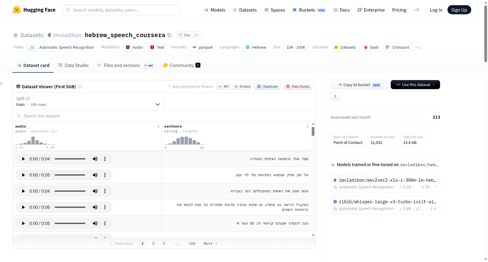The height and width of the screenshot is (262, 488).
Task: Open zibib/whisper-large-v3-turbo model card
Action: (x=385, y=205)
